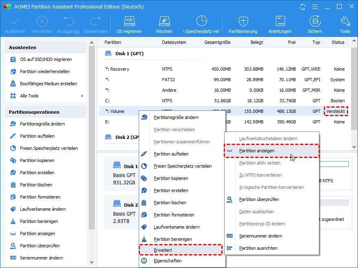This screenshot has width=358, height=268.
Task: Click the Verwerfen toolbar icon
Action: coord(41,25)
